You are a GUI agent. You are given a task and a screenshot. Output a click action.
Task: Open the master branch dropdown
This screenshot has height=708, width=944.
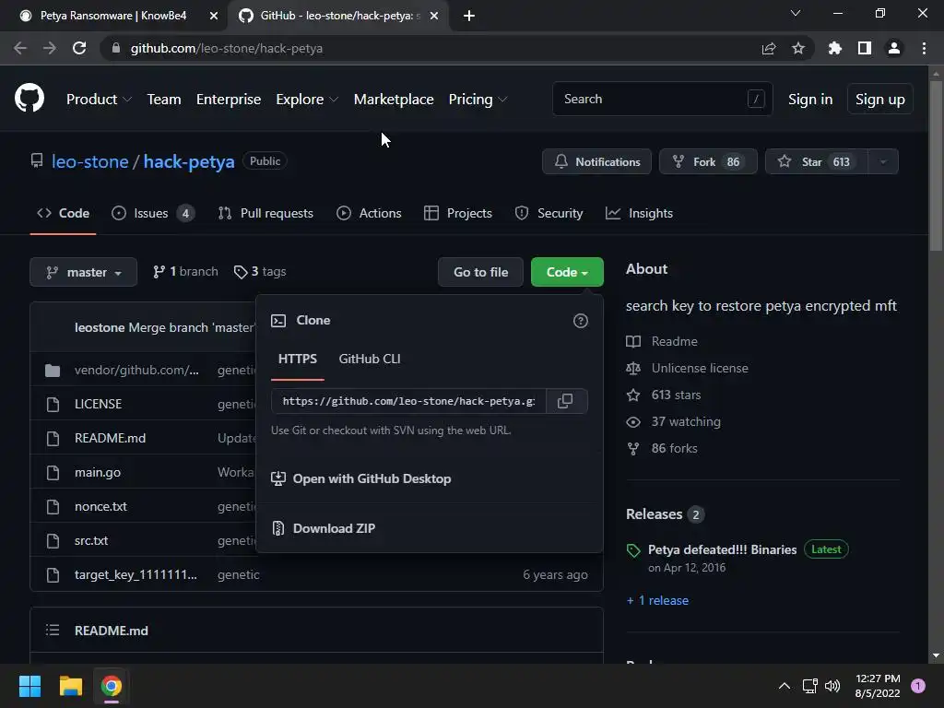pos(84,272)
